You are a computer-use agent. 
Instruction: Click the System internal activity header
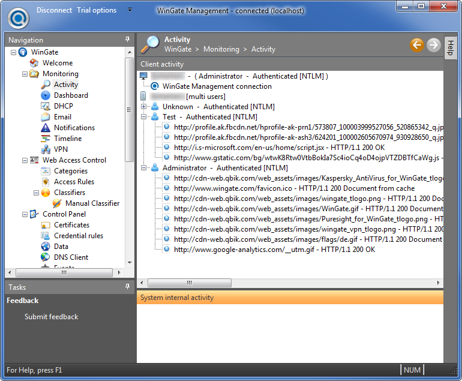coord(290,298)
